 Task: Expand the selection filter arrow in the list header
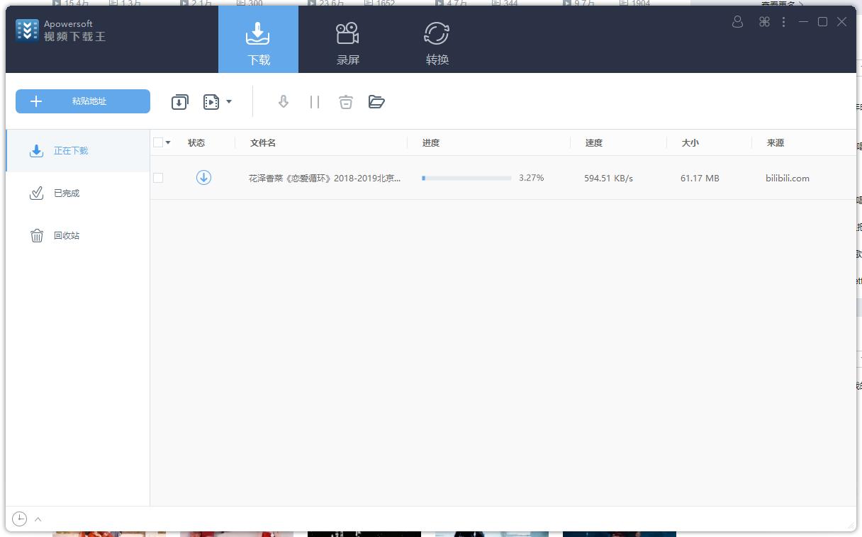coord(169,142)
